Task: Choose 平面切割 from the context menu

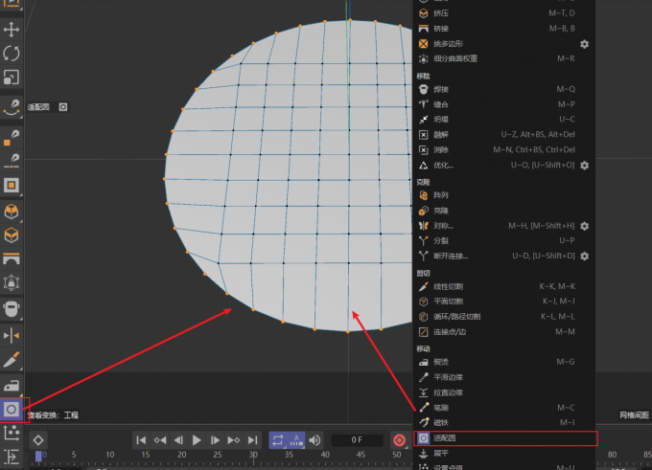Action: [504, 302]
